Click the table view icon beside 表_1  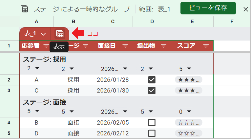point(60,34)
